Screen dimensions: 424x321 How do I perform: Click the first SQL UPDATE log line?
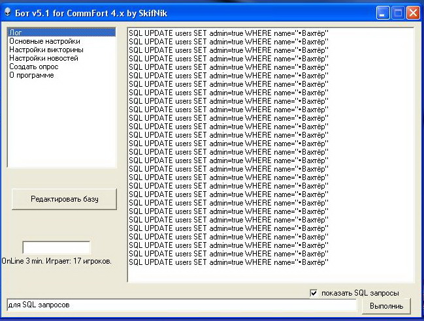click(x=228, y=32)
